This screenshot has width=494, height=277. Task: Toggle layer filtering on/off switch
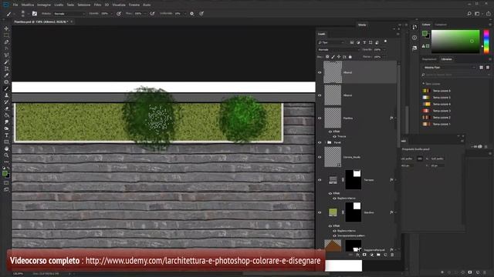coord(385,42)
